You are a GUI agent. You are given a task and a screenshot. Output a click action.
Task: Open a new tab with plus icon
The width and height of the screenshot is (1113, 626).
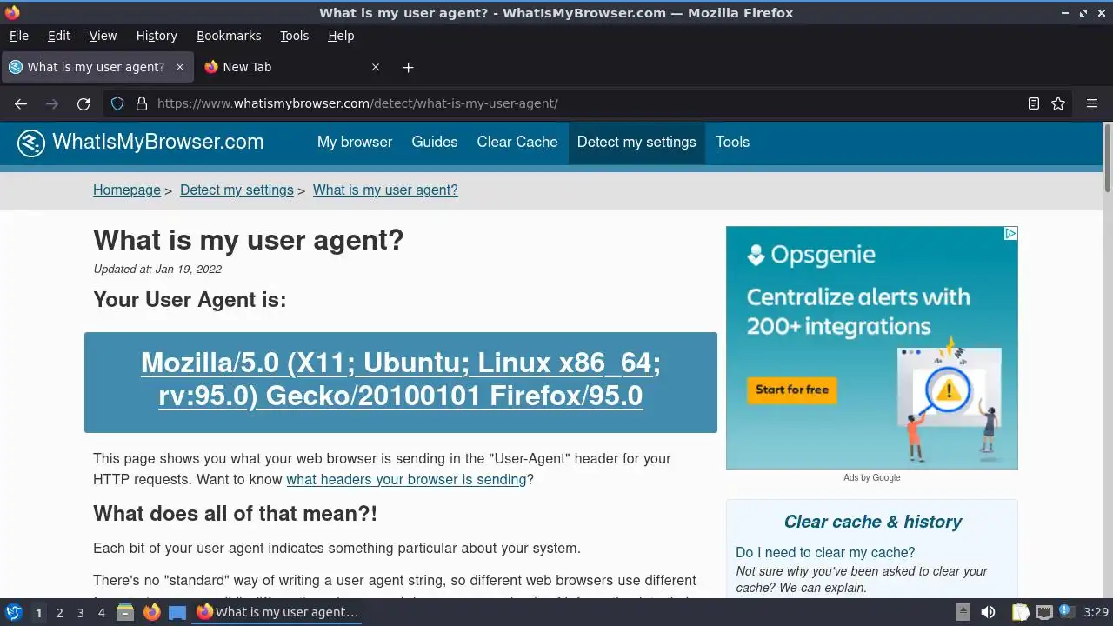pos(408,67)
